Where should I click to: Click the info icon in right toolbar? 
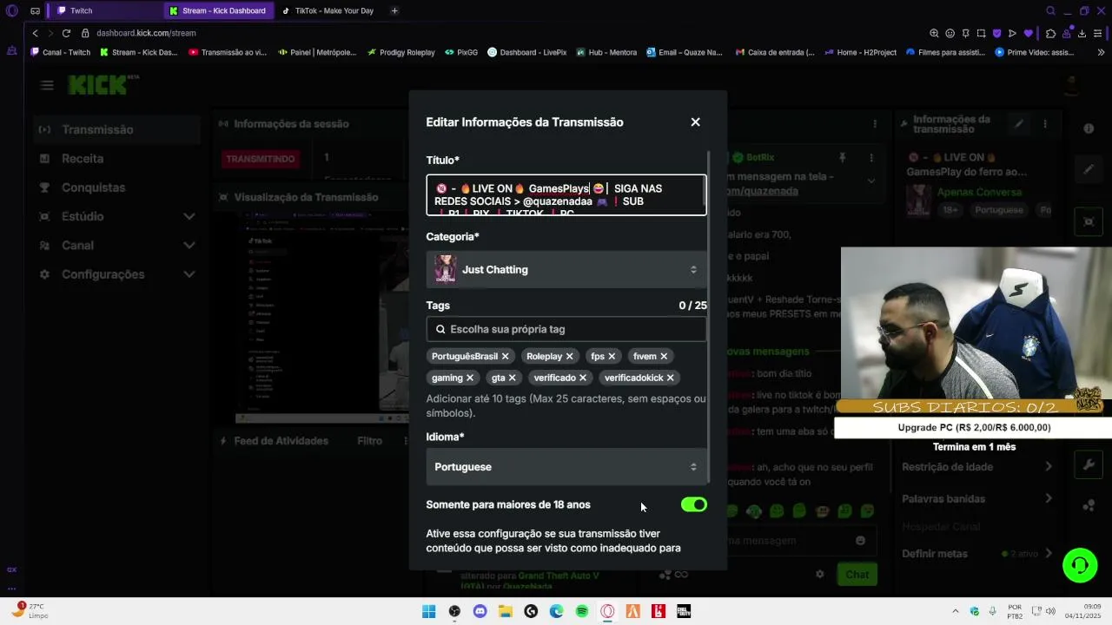tap(1089, 128)
